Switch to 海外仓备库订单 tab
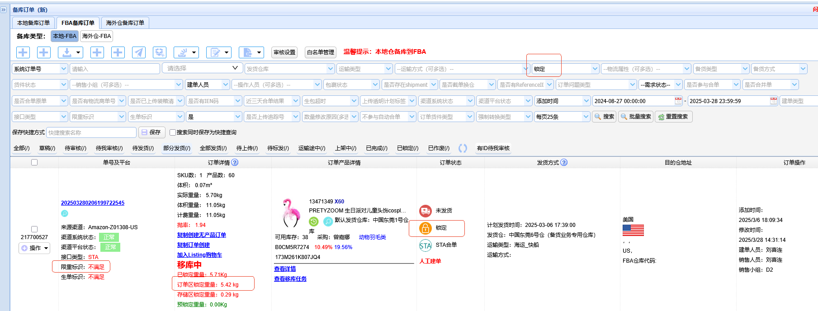The width and height of the screenshot is (818, 311). (x=125, y=23)
